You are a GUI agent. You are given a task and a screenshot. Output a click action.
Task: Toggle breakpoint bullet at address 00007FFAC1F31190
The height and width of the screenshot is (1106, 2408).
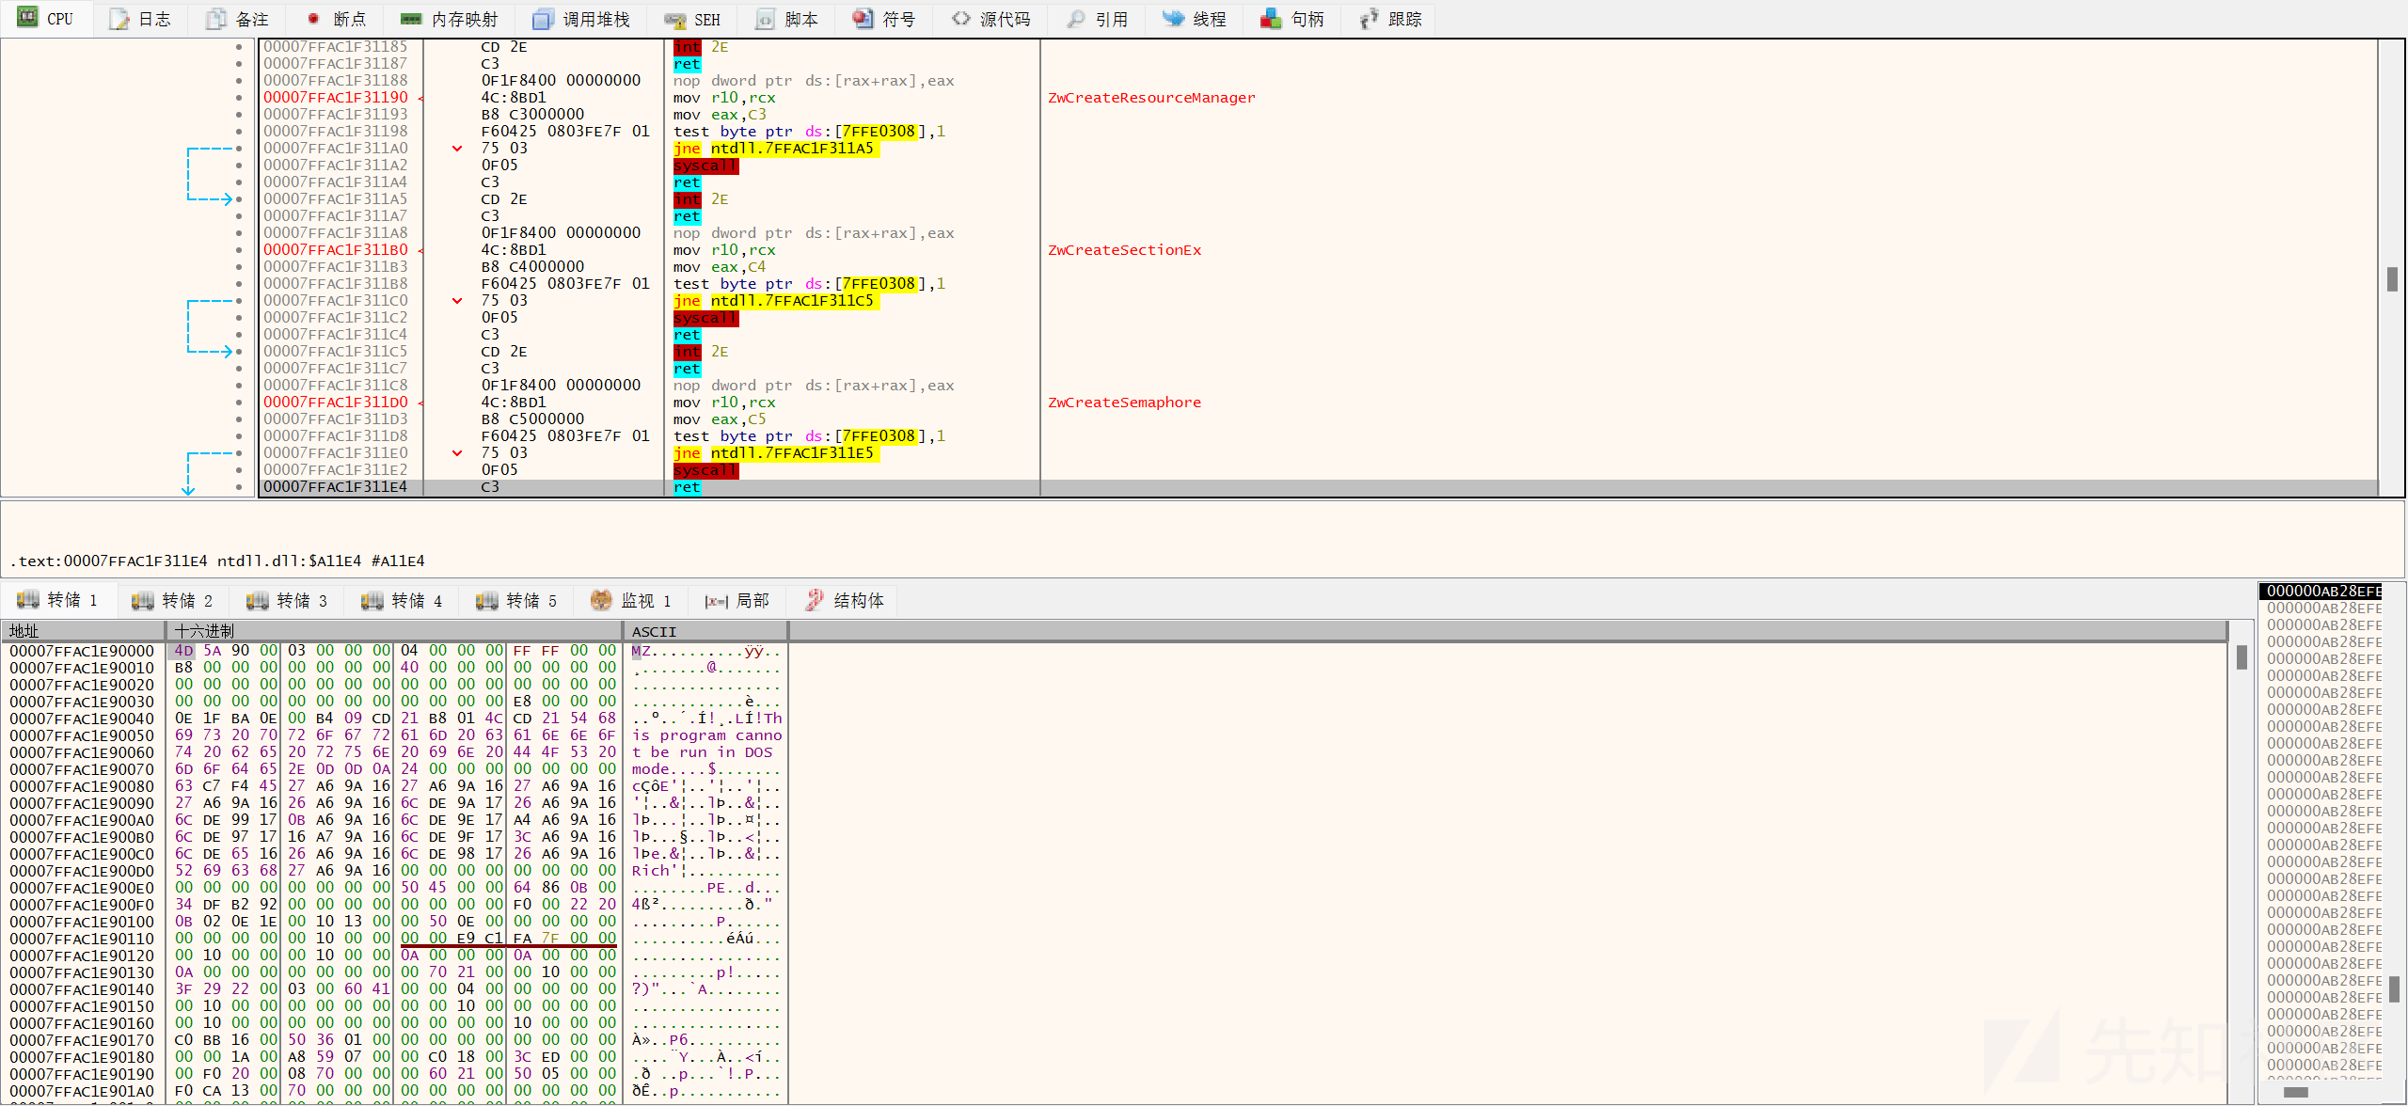tap(239, 98)
